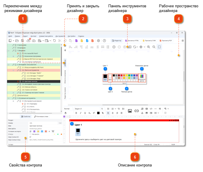The width and height of the screenshot is (203, 172).
Task: Click the project settings gear icon
Action: (x=98, y=41)
